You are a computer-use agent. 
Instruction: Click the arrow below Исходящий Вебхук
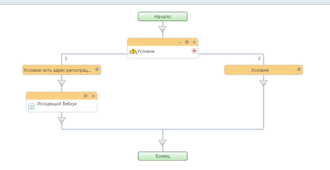click(62, 120)
